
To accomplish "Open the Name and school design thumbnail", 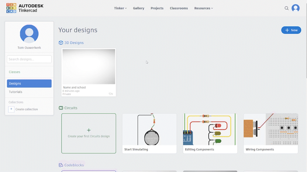I will (89, 67).
